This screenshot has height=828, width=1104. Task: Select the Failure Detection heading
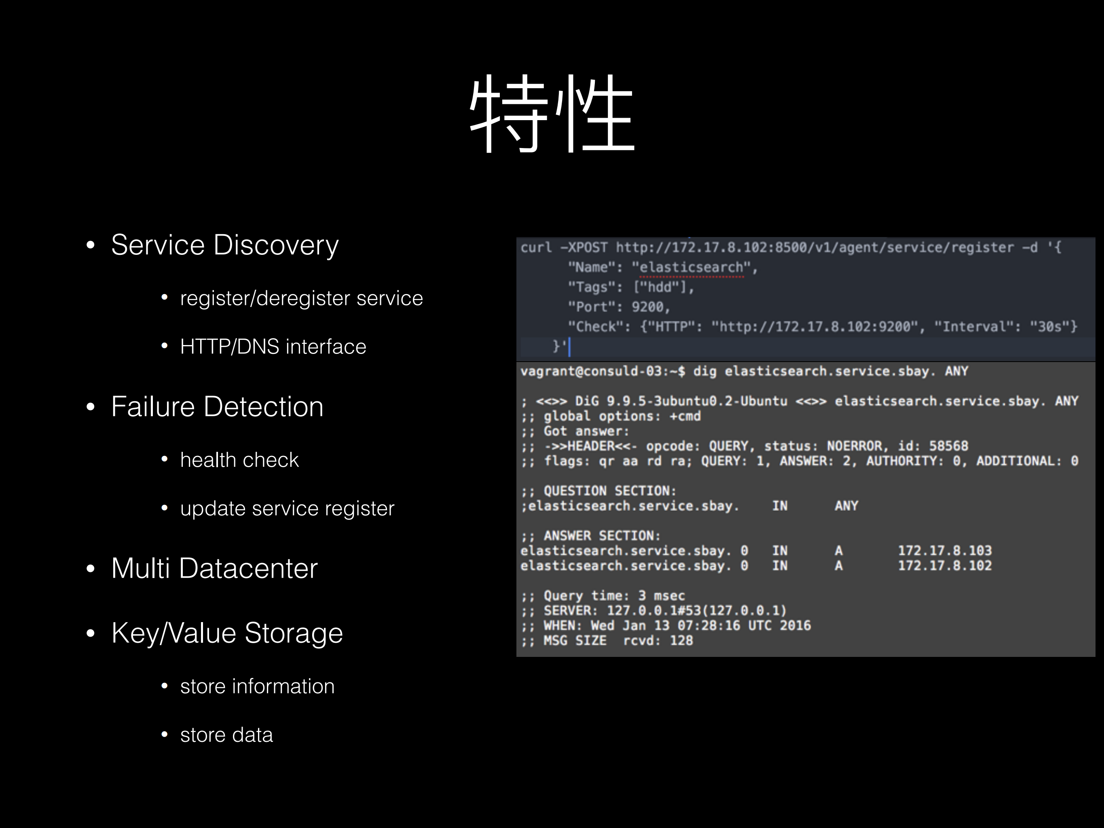pyautogui.click(x=217, y=407)
